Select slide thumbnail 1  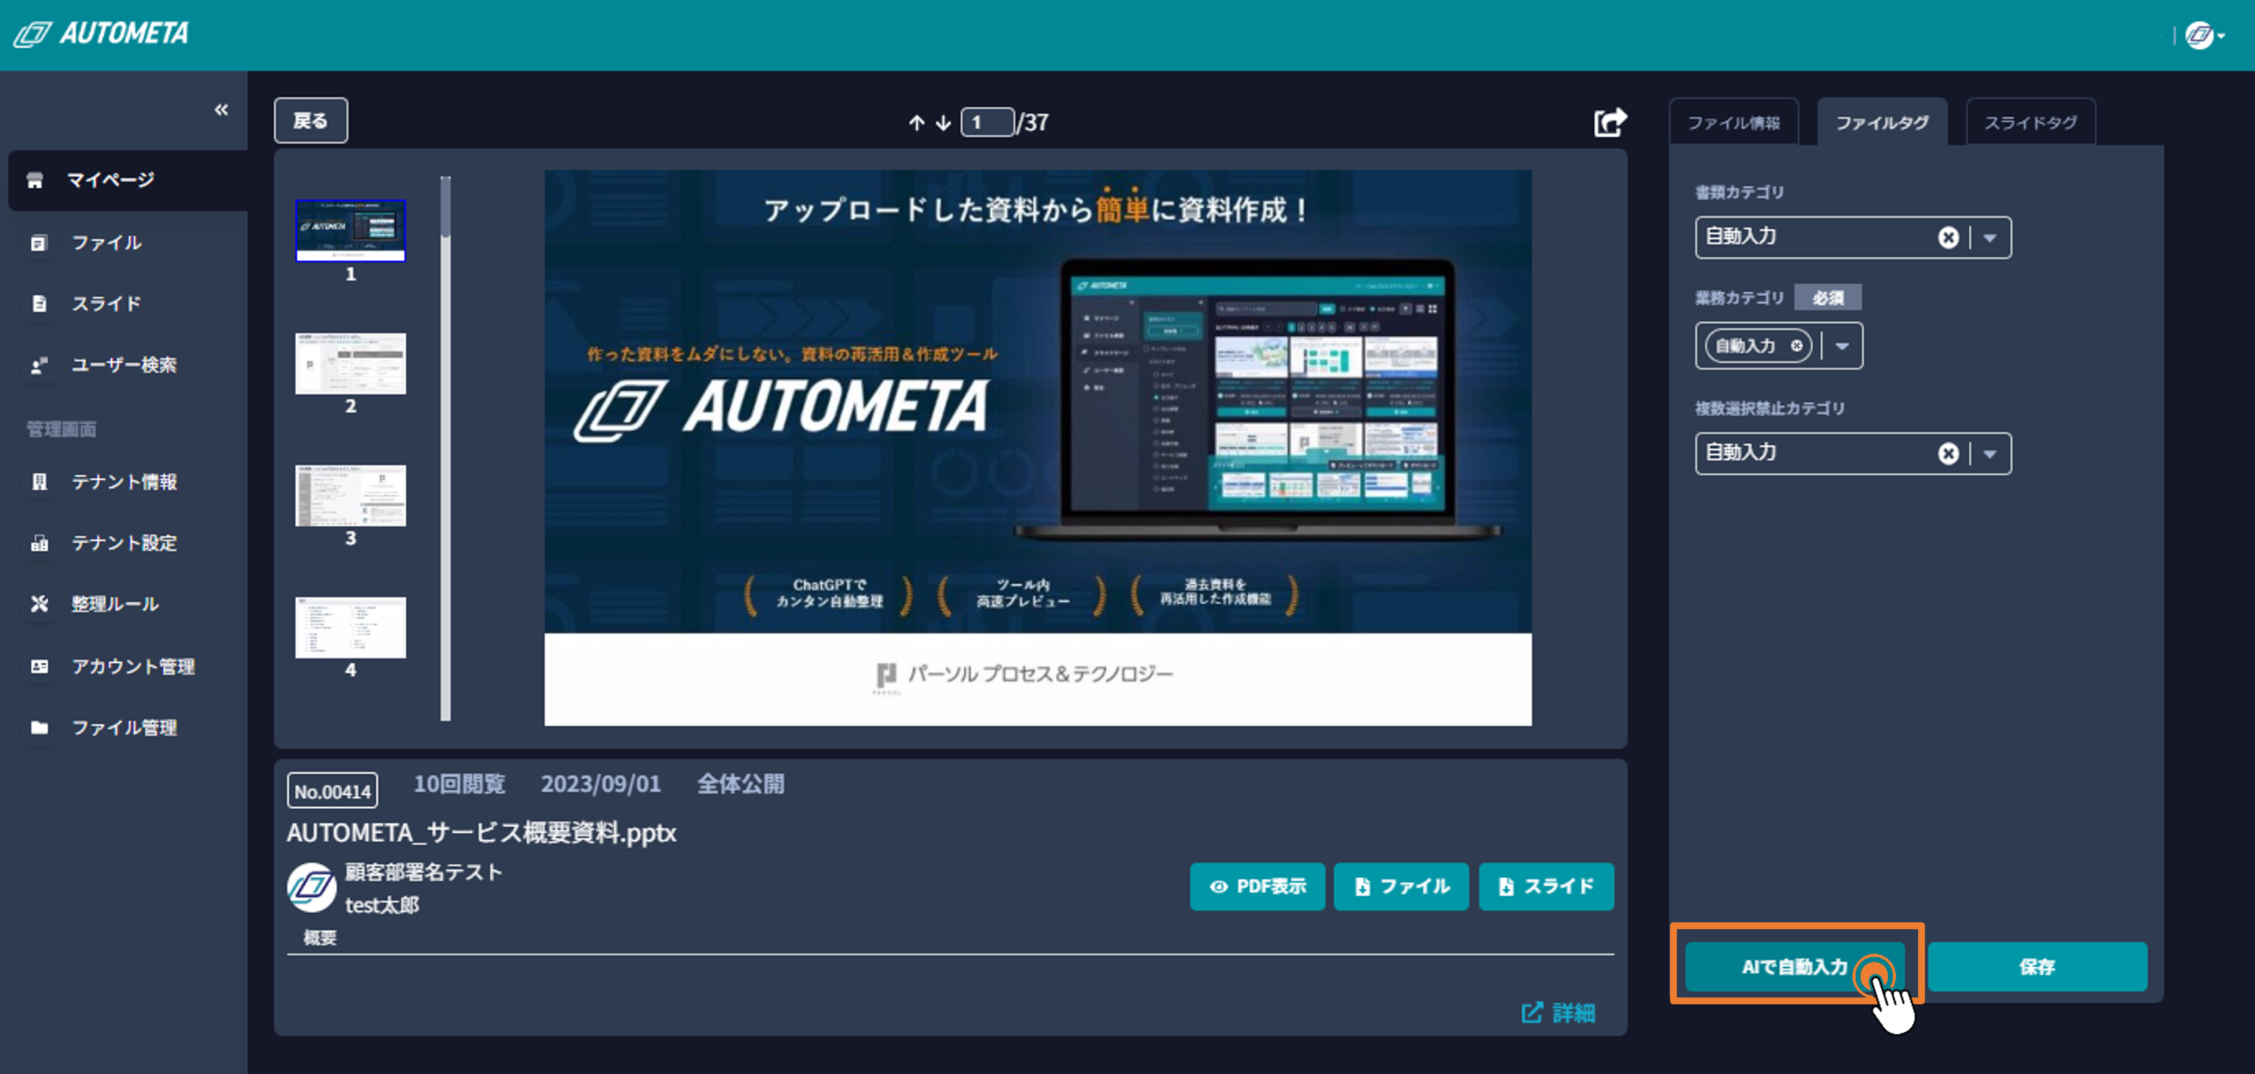(350, 230)
